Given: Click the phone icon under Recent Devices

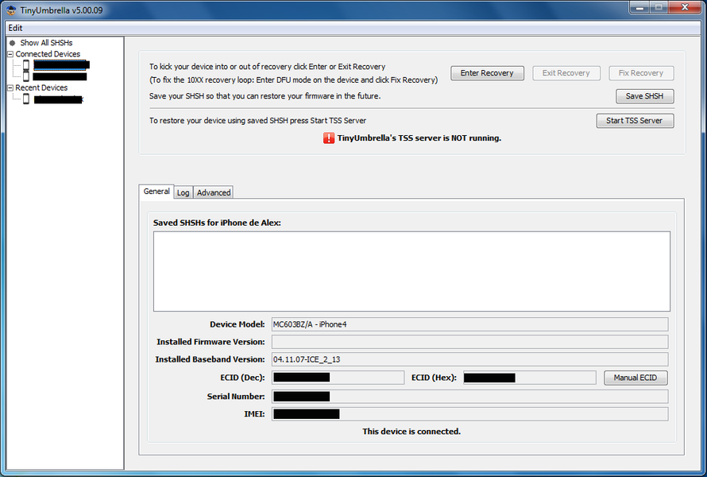Looking at the screenshot, I should click(x=26, y=99).
